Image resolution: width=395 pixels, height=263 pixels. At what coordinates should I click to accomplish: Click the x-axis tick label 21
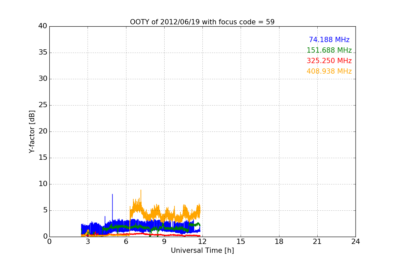click(317, 241)
